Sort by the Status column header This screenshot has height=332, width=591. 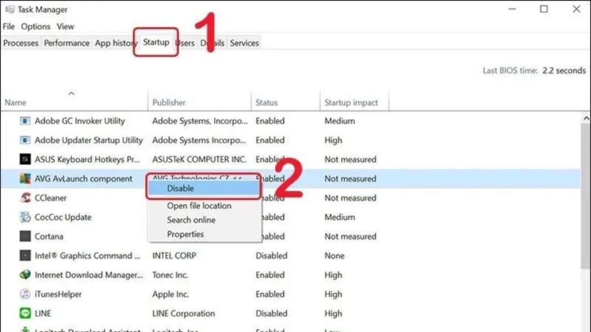point(286,102)
